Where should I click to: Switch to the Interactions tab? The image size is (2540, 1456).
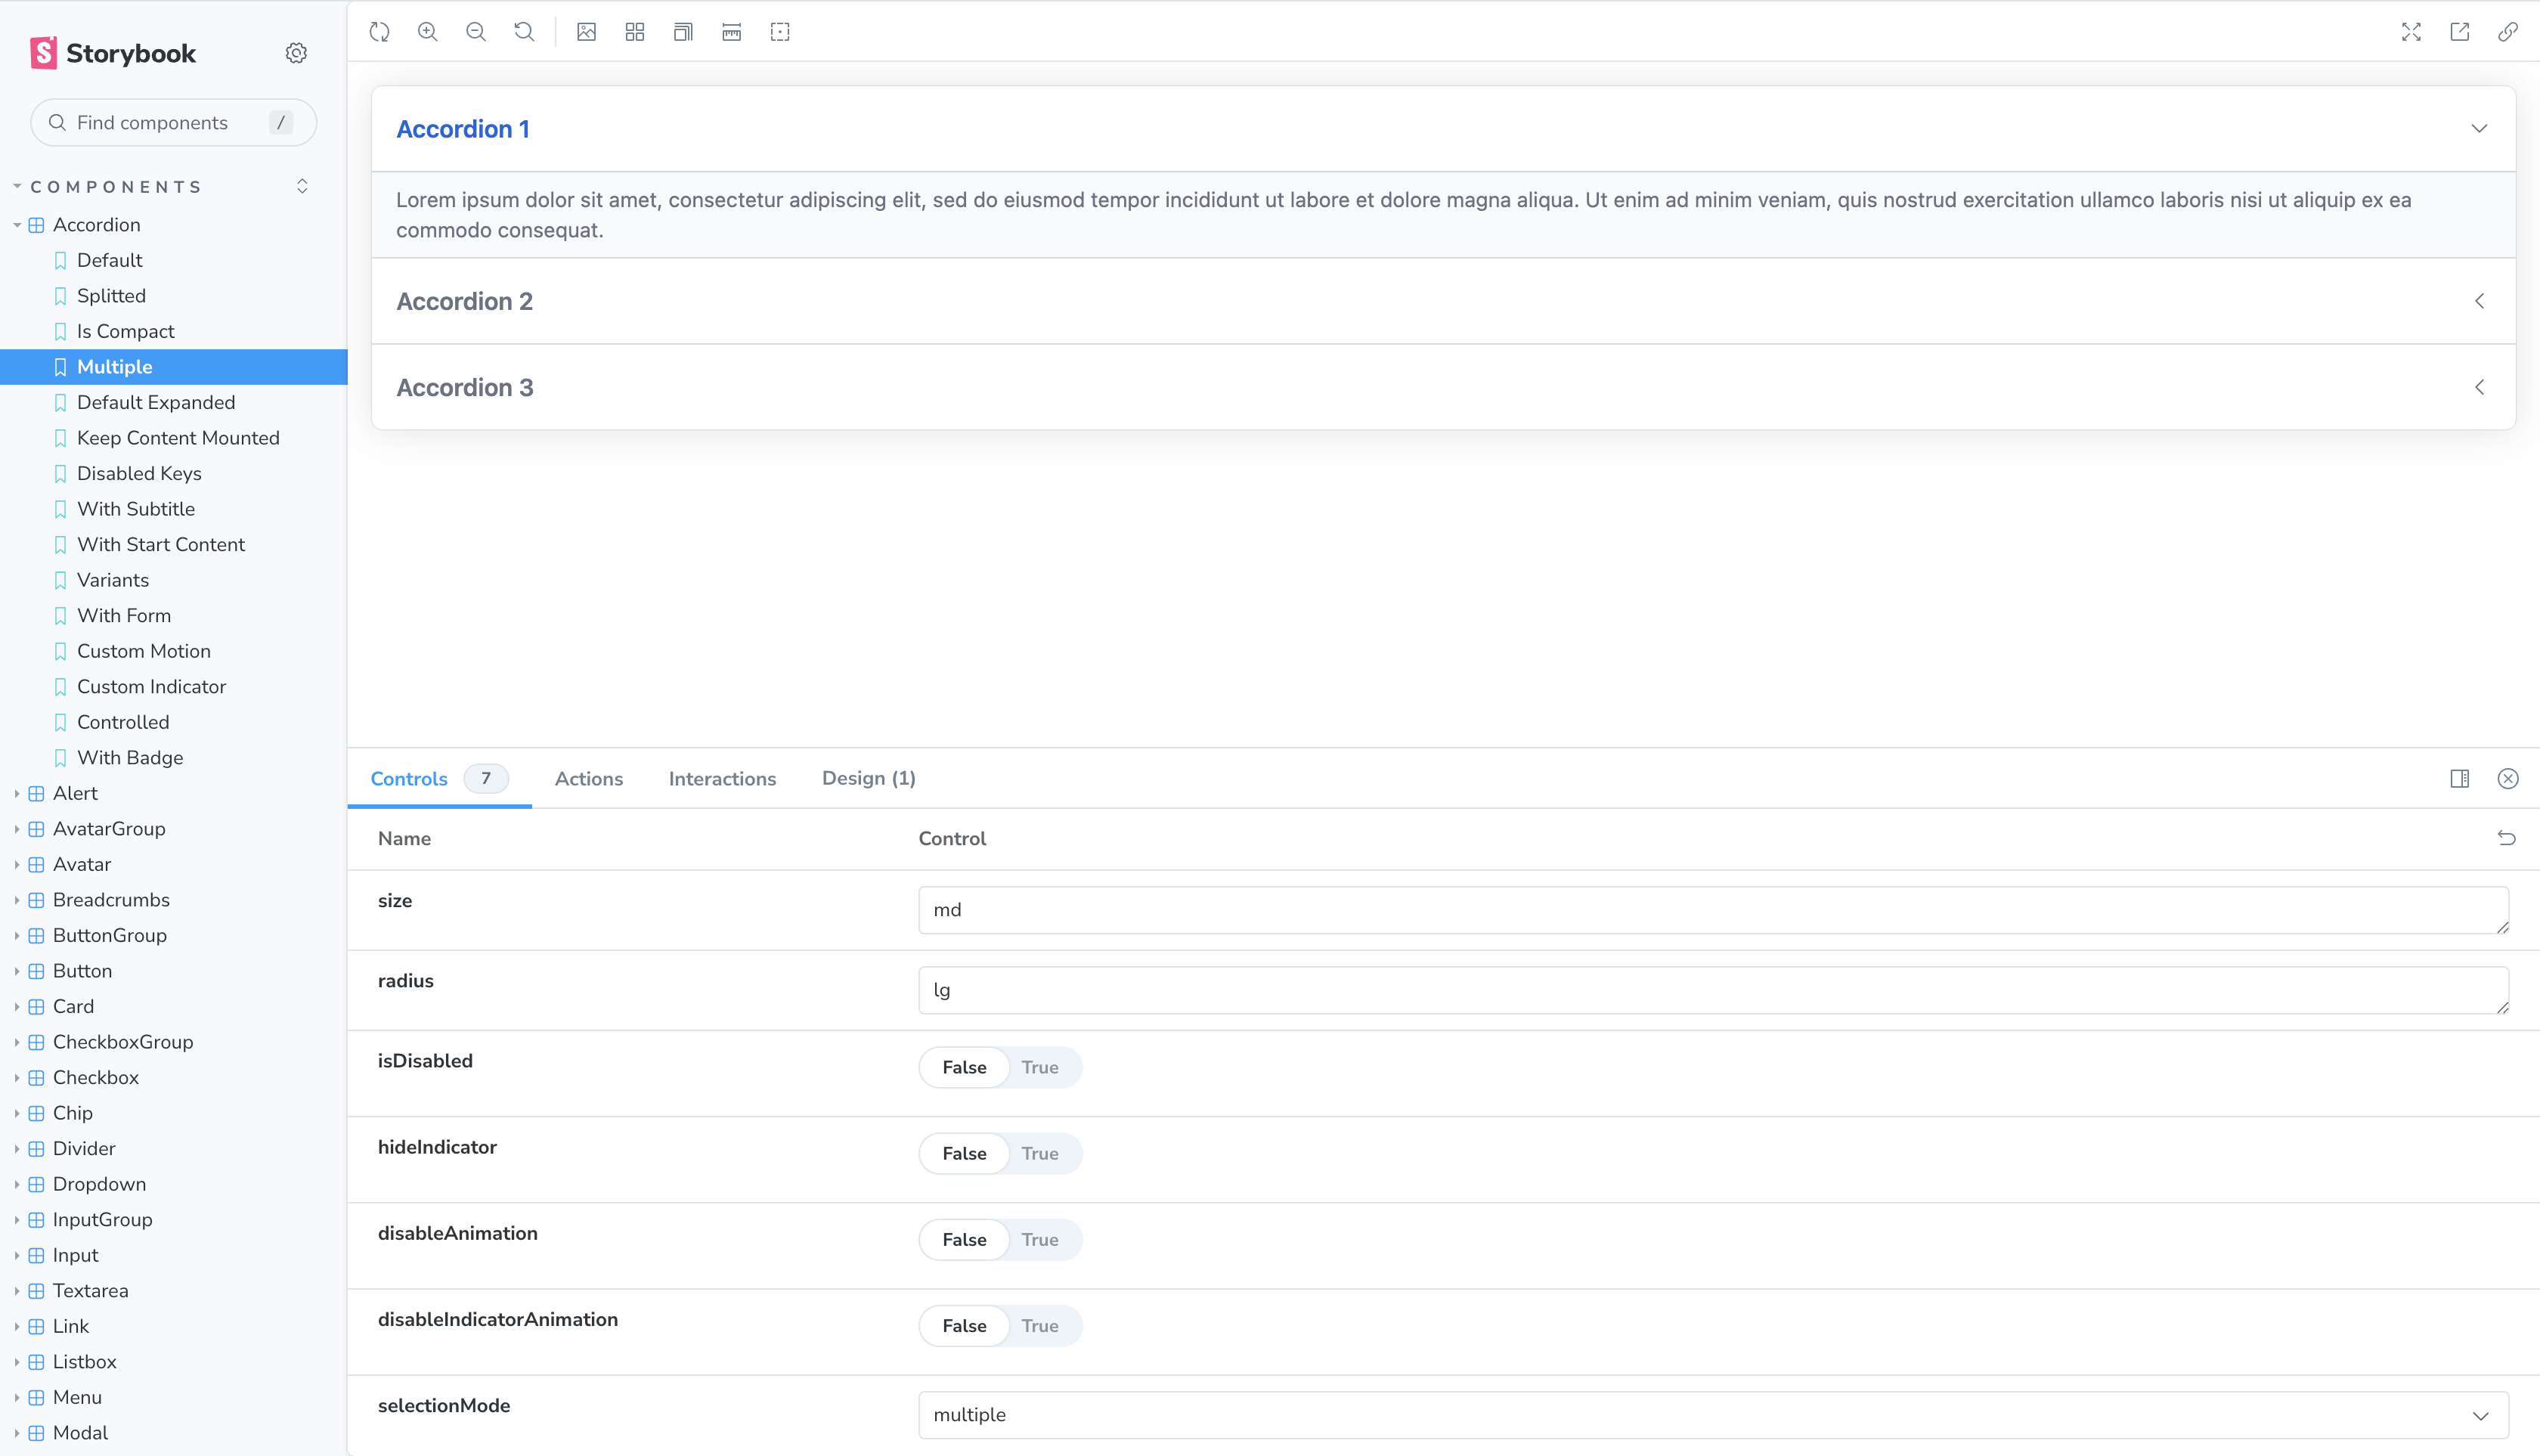722,778
